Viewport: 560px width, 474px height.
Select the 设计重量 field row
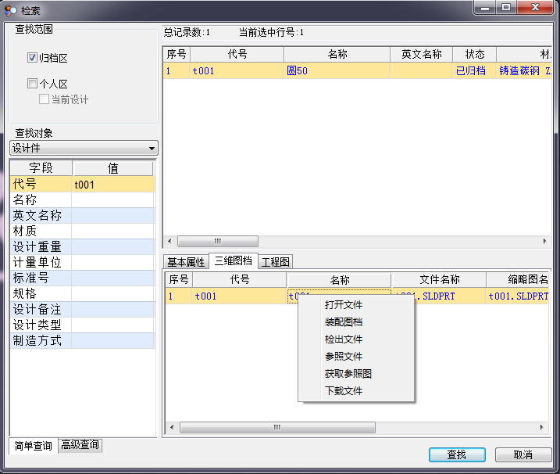click(x=83, y=247)
